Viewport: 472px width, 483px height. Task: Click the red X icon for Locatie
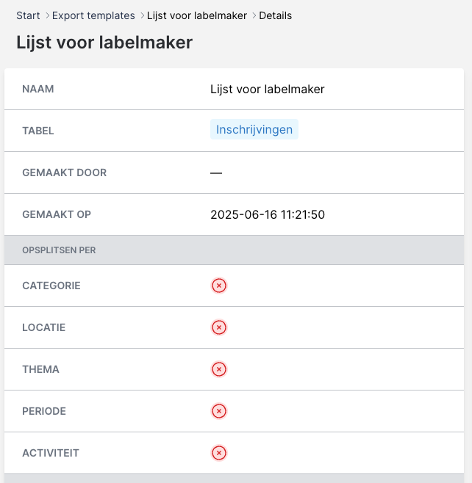218,327
